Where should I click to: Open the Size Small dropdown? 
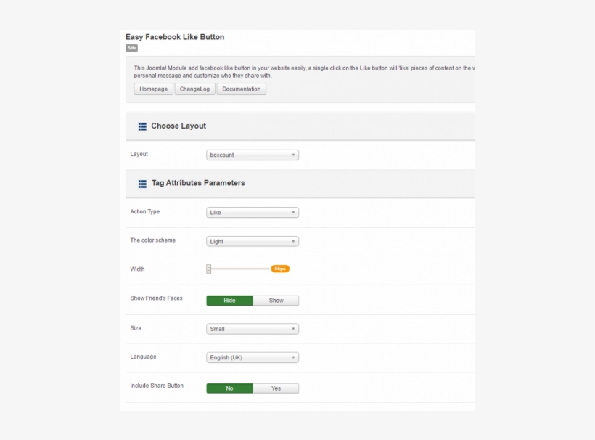(x=253, y=329)
